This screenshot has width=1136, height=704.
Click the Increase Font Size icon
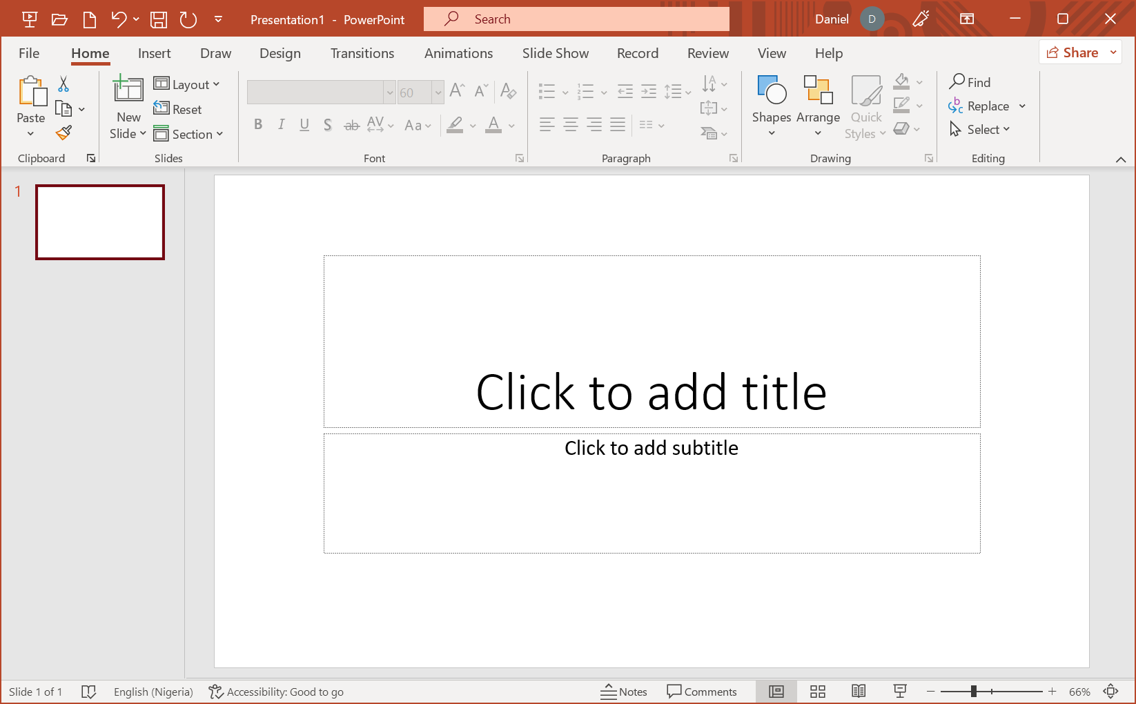point(456,89)
